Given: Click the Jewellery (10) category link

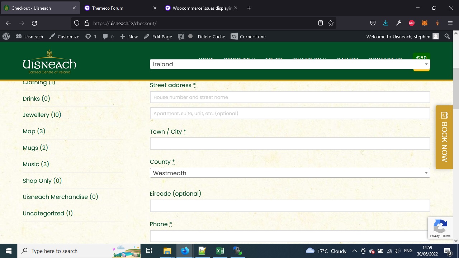Looking at the screenshot, I should [42, 115].
